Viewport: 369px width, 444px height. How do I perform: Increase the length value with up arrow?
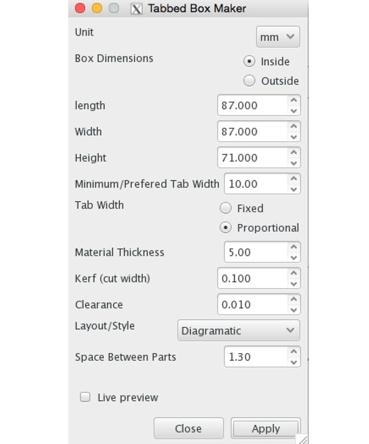[x=294, y=100]
